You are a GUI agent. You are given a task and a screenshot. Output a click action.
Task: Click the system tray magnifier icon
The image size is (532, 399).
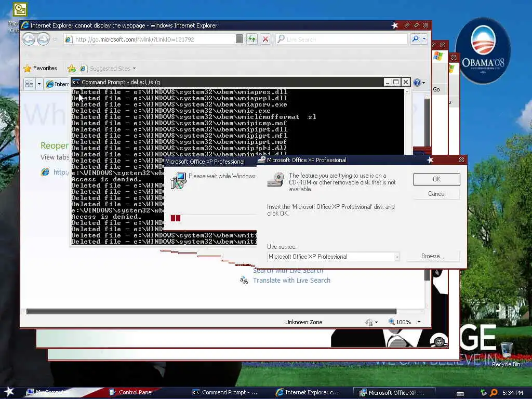[x=494, y=393]
